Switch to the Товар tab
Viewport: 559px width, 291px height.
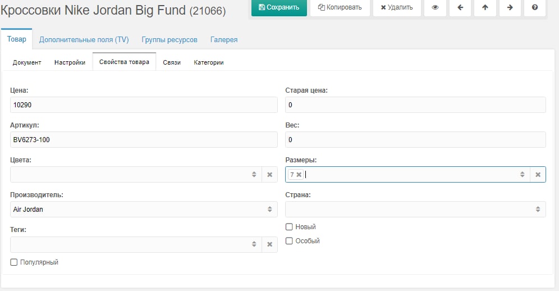pyautogui.click(x=16, y=39)
